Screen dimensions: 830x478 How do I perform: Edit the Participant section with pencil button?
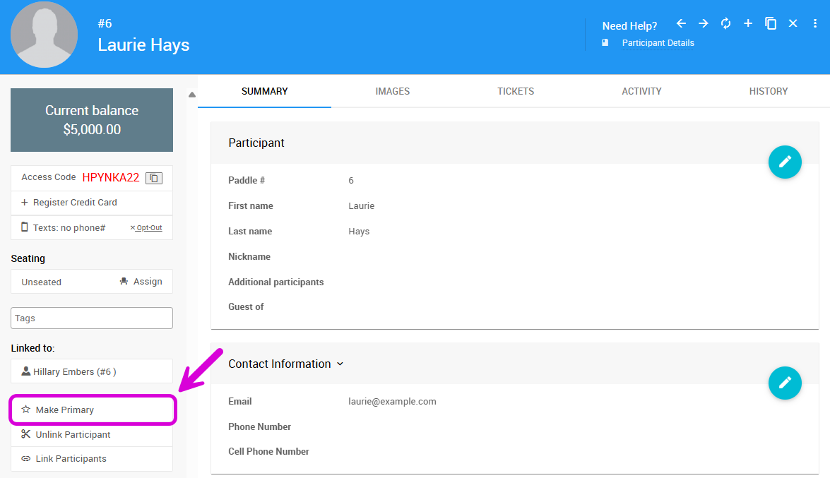point(785,162)
